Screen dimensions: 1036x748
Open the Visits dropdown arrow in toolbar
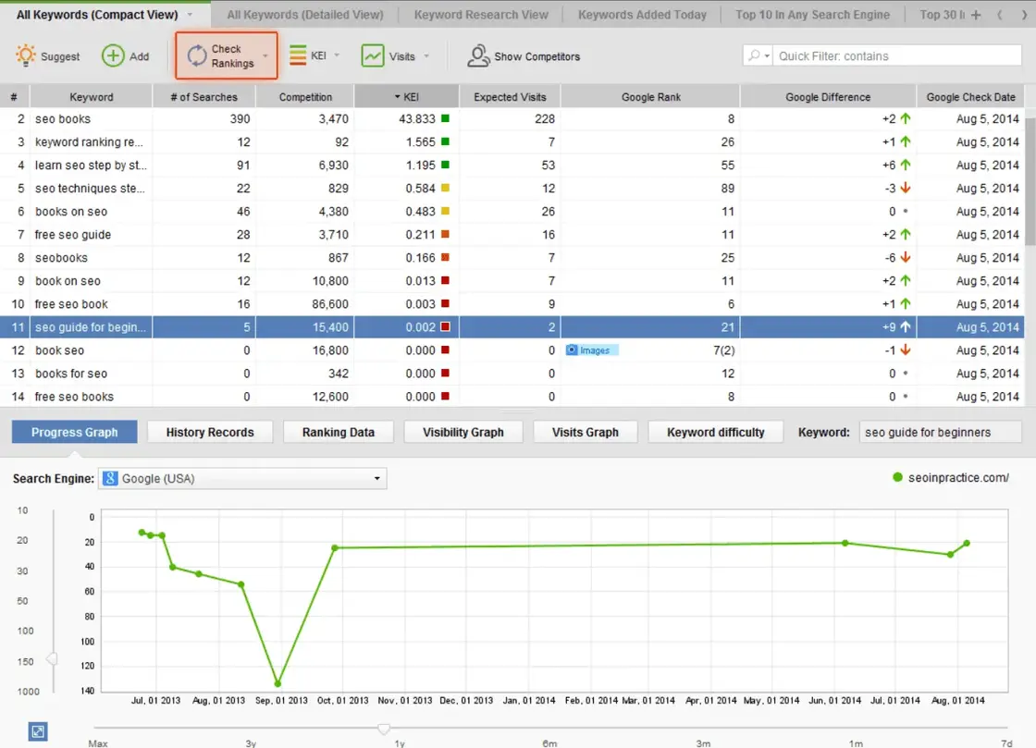coord(426,56)
